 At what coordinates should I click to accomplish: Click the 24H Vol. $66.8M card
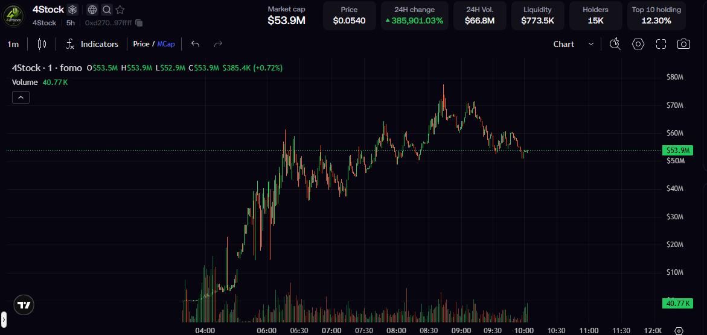(x=480, y=15)
